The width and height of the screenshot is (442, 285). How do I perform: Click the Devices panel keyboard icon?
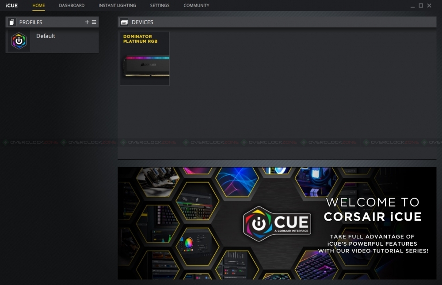click(124, 22)
